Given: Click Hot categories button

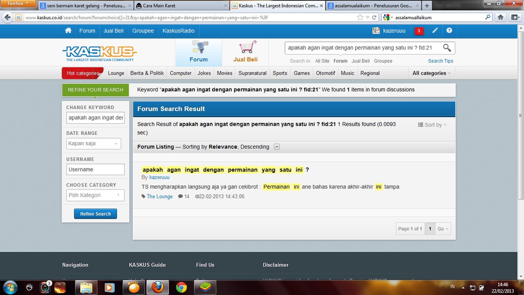Looking at the screenshot, I should (x=84, y=73).
